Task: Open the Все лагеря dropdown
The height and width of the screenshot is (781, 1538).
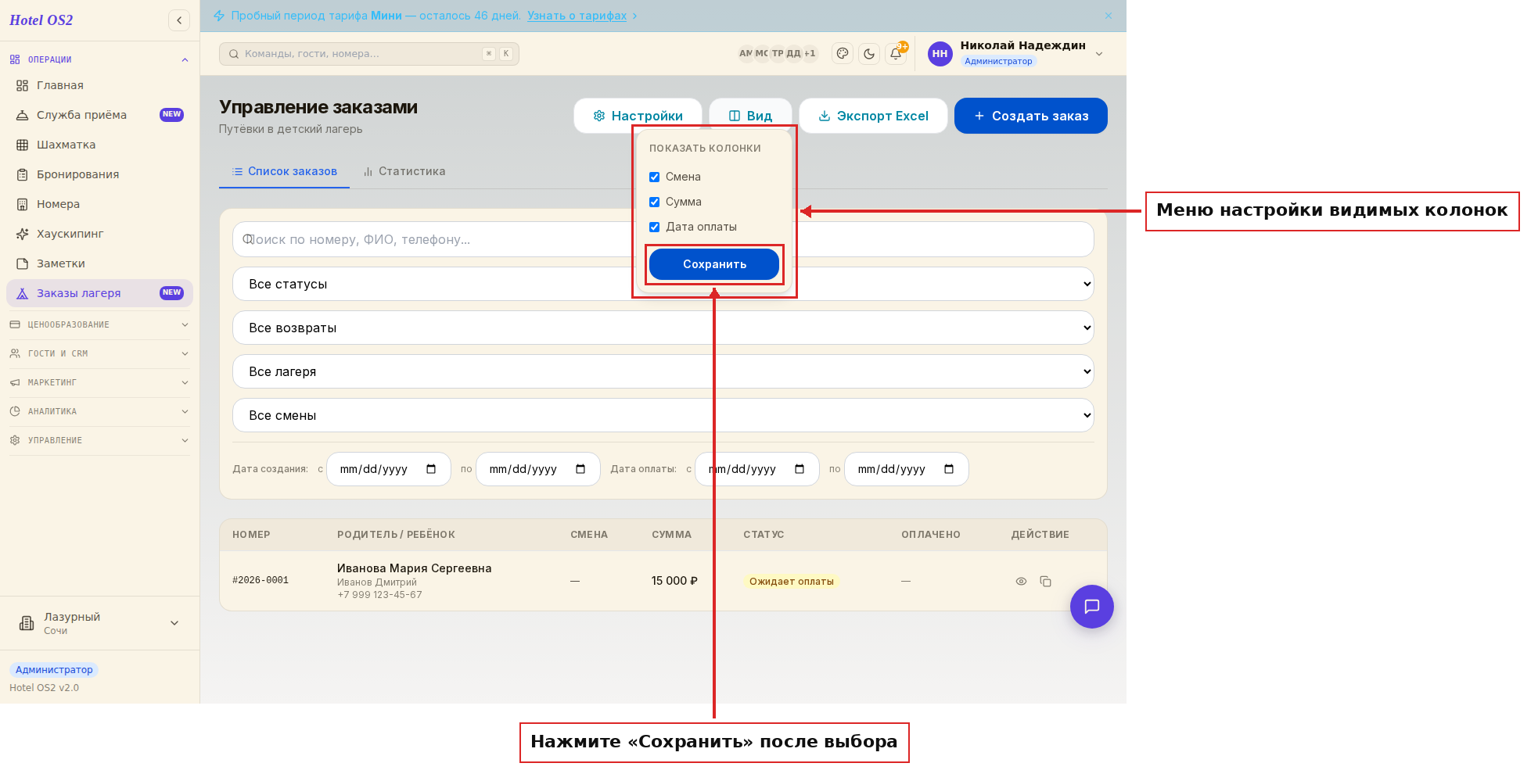Action: (663, 371)
